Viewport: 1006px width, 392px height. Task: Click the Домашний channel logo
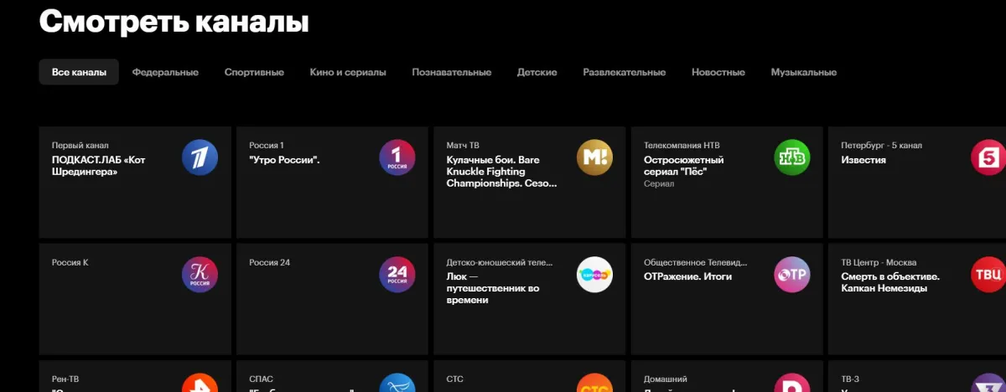coord(792,383)
